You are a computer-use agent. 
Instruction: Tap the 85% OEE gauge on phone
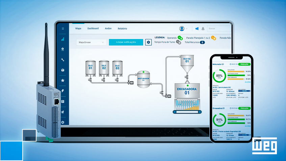click(219, 76)
